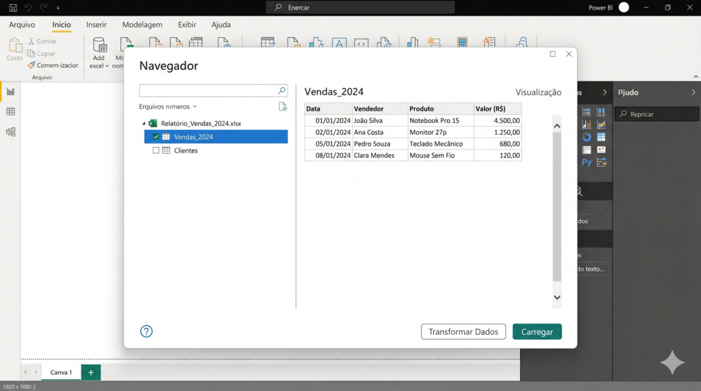701x391 pixels.
Task: Open the Exibir ribbon tab
Action: point(187,25)
